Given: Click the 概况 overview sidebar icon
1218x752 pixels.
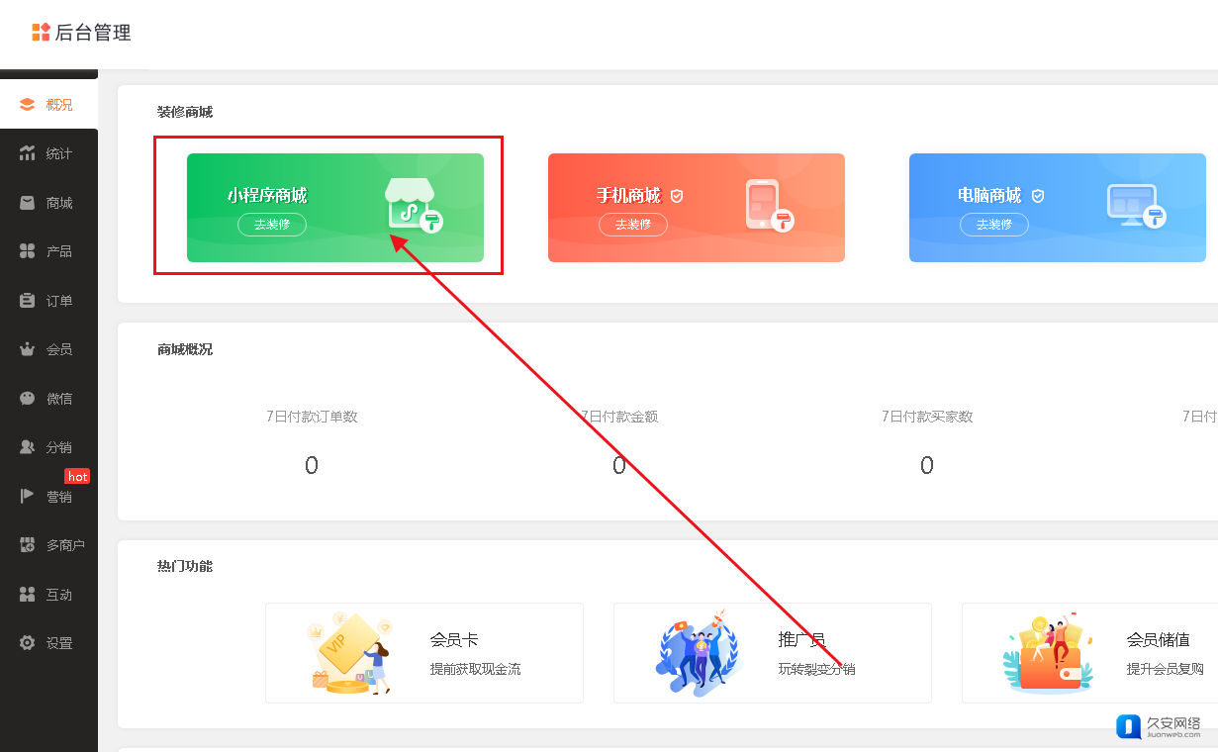Looking at the screenshot, I should tap(28, 105).
